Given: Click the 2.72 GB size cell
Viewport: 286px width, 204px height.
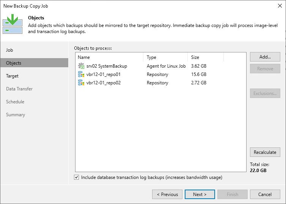Looking at the screenshot, I should pos(199,83).
